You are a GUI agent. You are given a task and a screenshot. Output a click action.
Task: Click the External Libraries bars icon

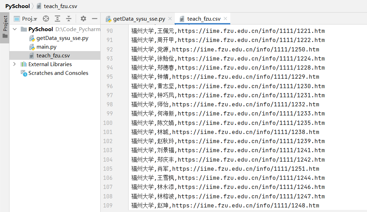point(23,64)
